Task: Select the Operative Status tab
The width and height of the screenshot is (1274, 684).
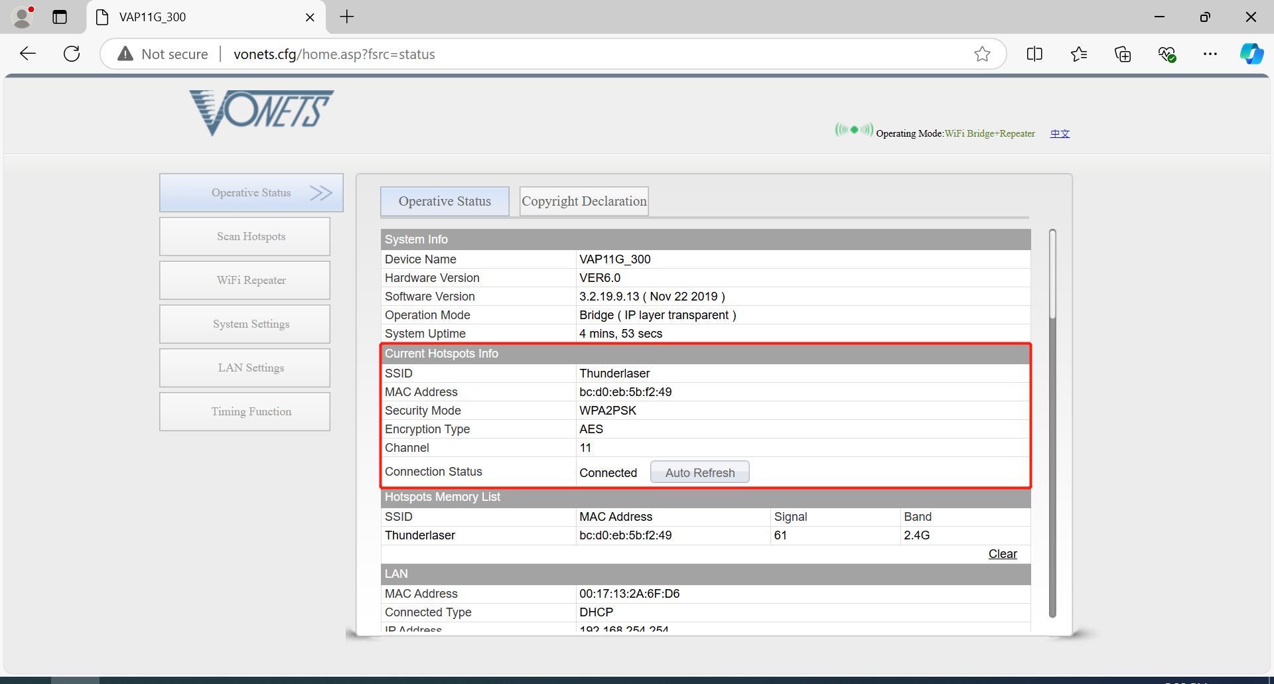Action: coord(445,201)
